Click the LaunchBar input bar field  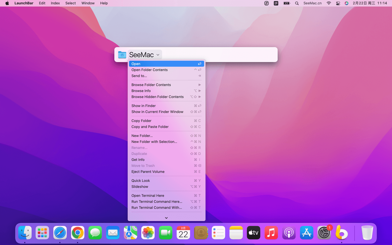click(196, 55)
